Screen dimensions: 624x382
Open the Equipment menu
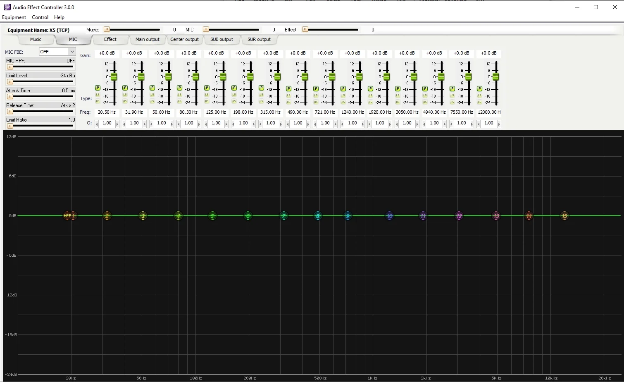(14, 17)
